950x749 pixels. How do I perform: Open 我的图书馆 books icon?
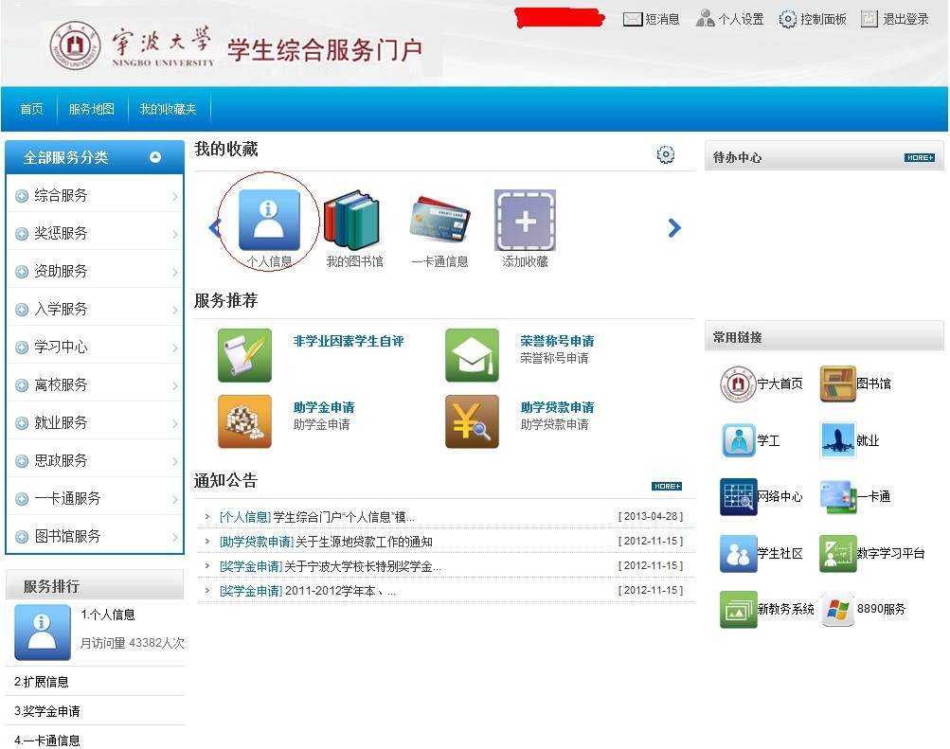pyautogui.click(x=351, y=220)
